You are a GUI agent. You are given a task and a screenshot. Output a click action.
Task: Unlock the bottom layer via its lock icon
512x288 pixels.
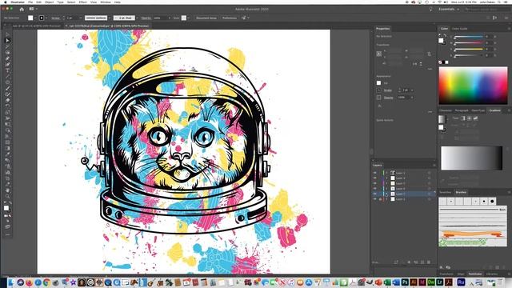[x=380, y=199]
